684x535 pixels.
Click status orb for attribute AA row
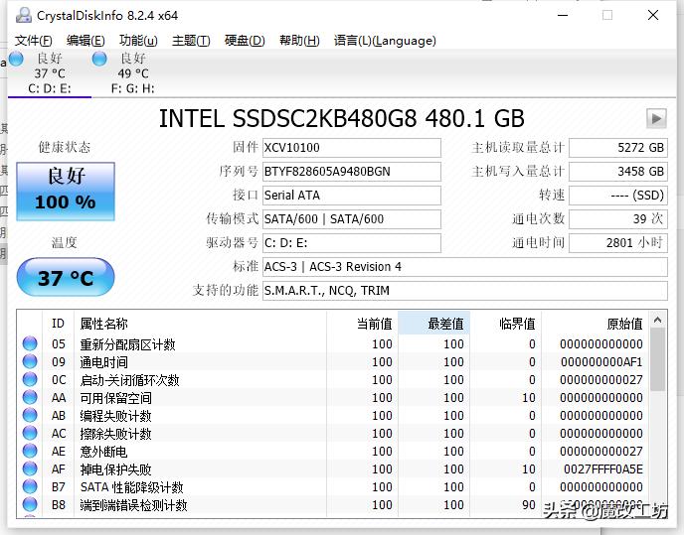tap(30, 398)
